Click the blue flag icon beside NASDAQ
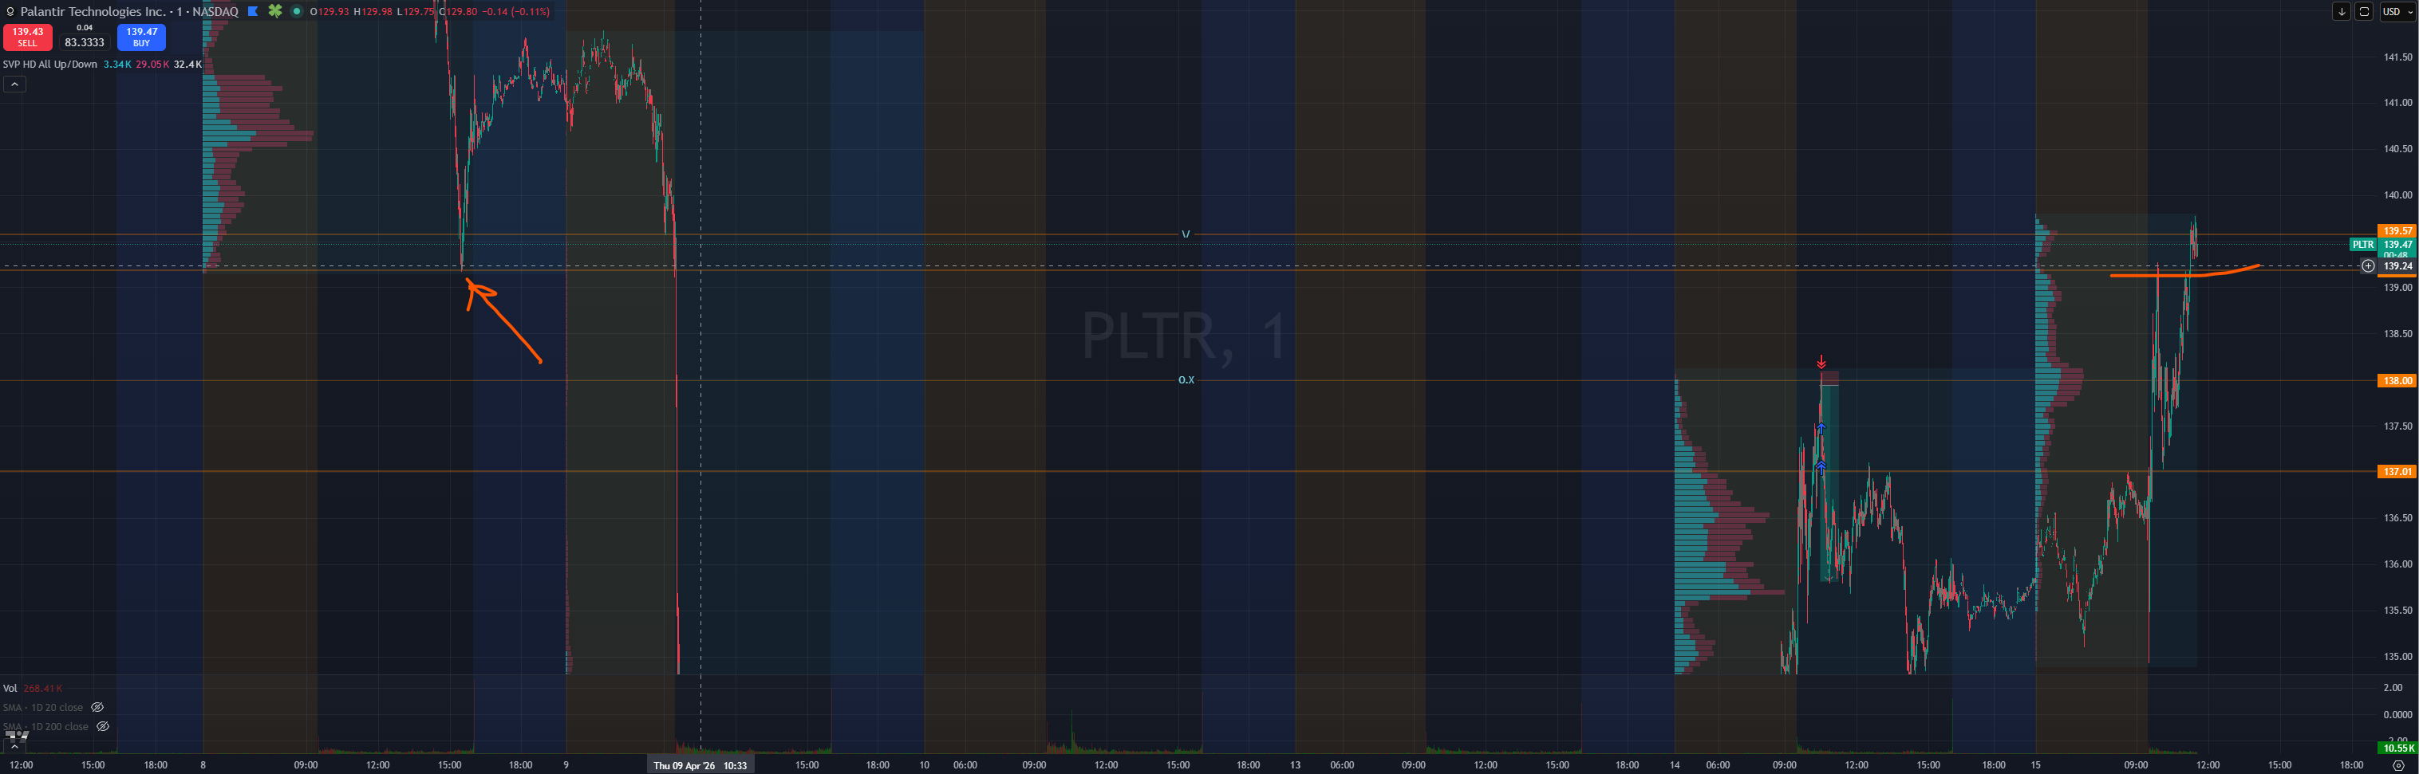 click(253, 11)
